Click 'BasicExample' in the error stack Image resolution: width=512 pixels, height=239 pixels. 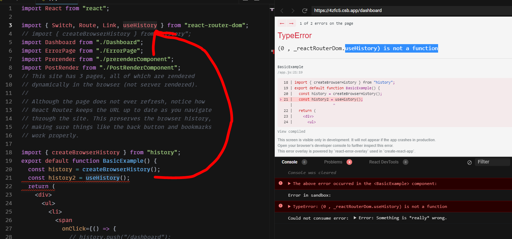(290, 67)
